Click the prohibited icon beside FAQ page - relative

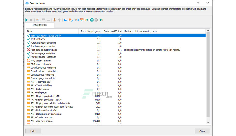[29, 60]
